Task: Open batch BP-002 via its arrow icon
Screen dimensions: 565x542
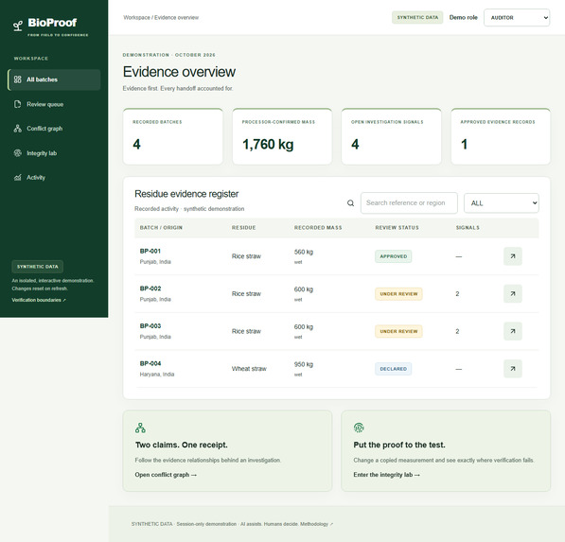Action: pyautogui.click(x=512, y=294)
